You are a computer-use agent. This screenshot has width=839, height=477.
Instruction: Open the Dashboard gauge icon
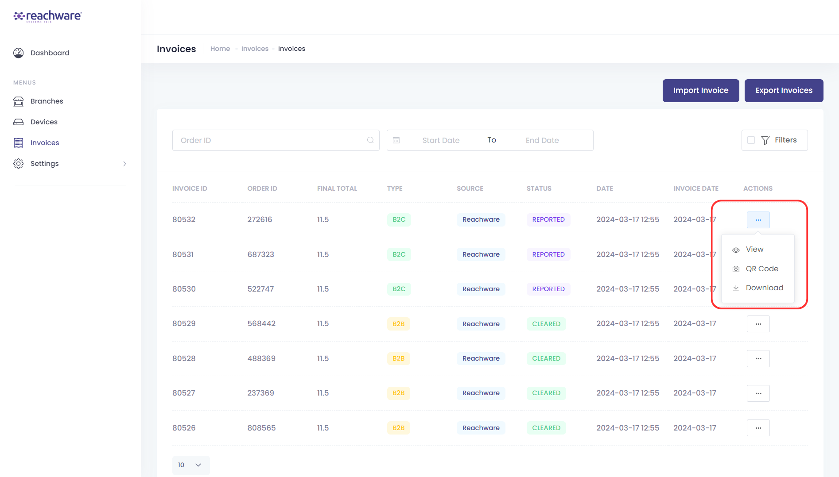[19, 53]
